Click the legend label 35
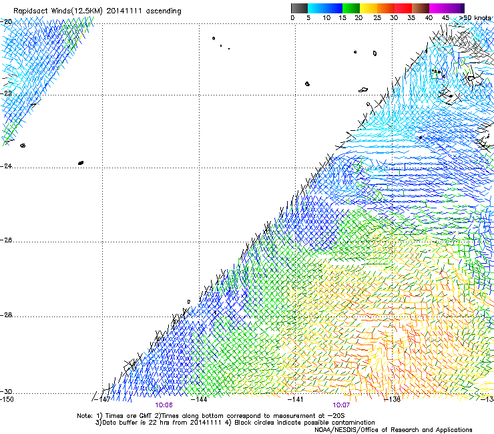The width and height of the screenshot is (494, 434). coord(411,18)
